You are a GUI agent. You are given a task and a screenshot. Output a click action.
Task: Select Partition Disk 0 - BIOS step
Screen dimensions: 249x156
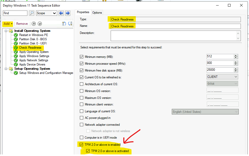33,39
